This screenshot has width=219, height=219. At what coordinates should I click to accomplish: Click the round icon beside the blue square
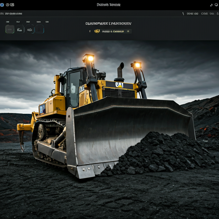(x=7, y=5)
